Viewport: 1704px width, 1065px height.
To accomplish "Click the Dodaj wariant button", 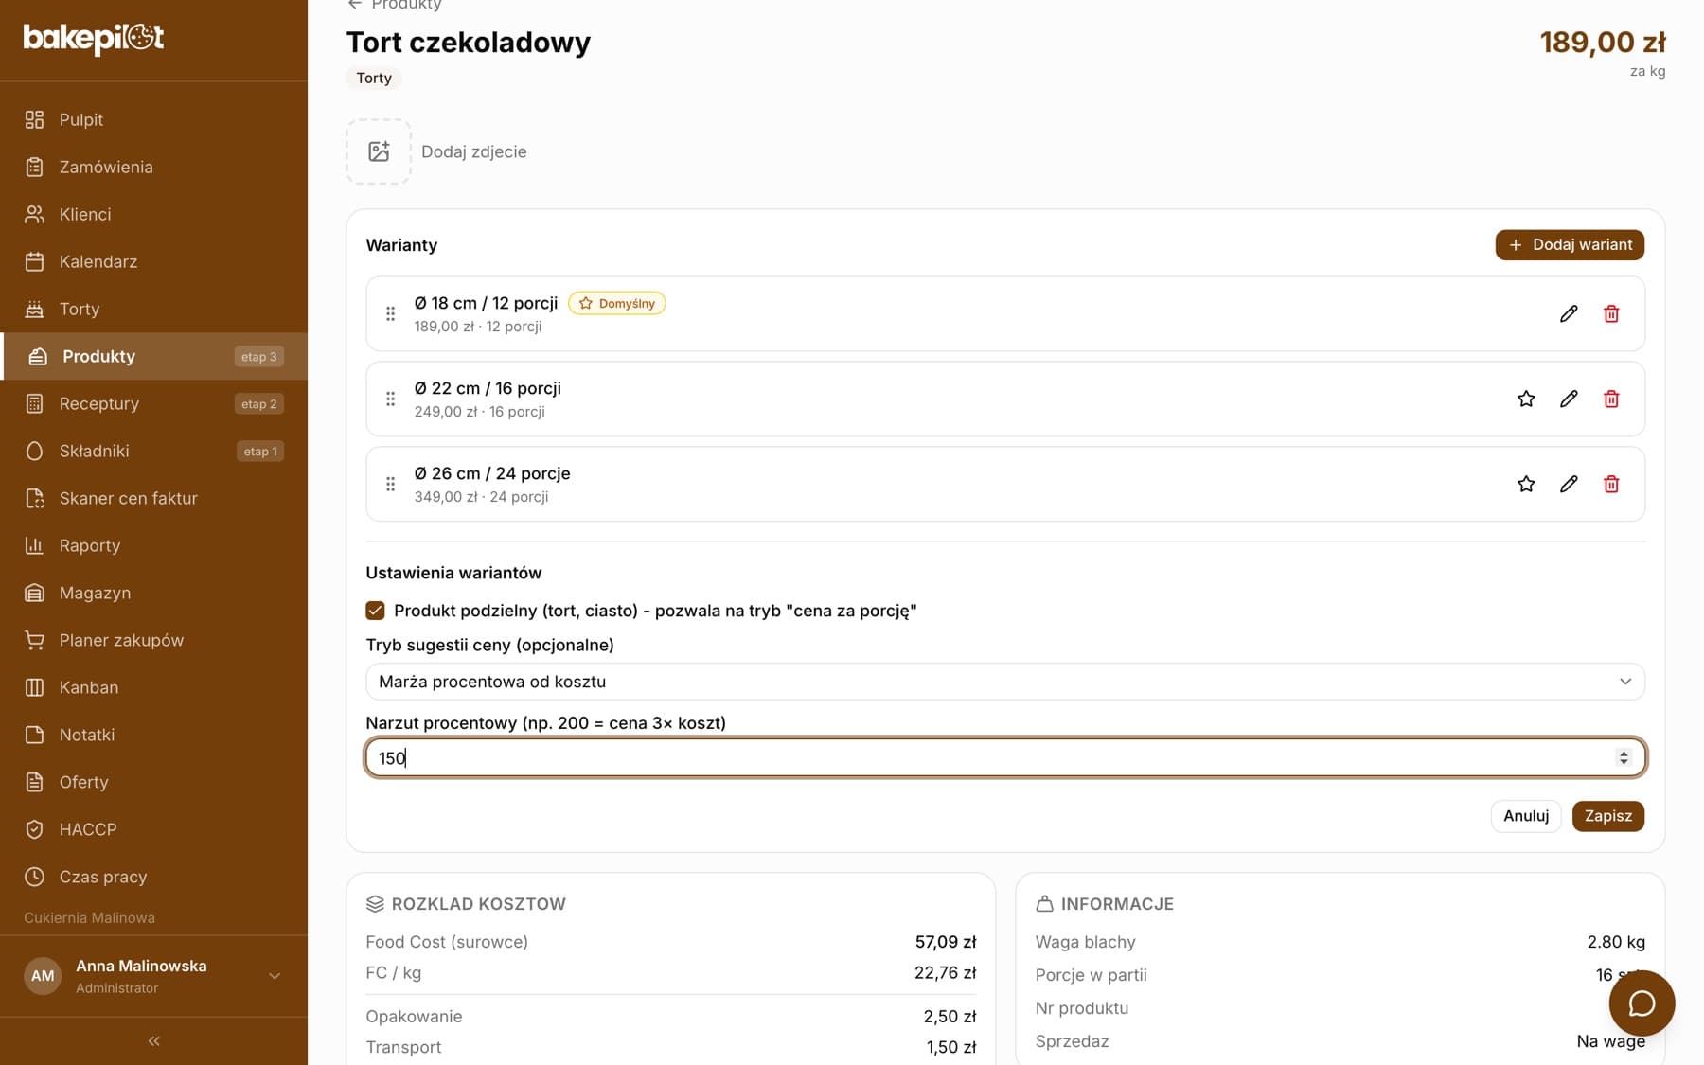I will [1570, 245].
